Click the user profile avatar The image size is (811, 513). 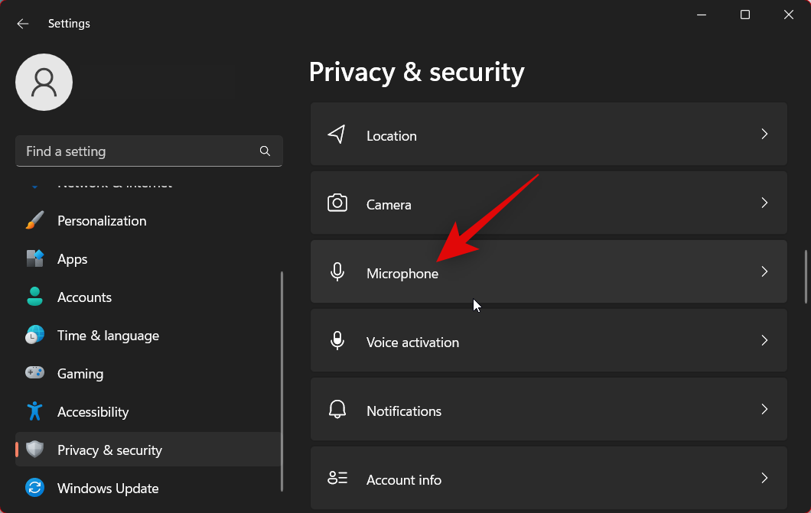[x=44, y=82]
